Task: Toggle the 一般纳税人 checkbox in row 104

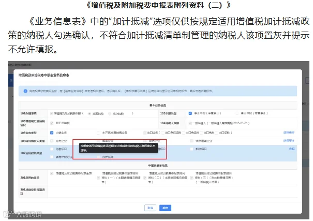Action: coord(190,123)
